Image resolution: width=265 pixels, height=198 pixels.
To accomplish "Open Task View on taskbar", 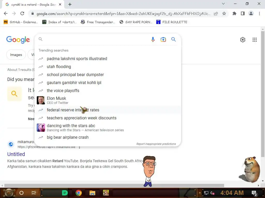I will click(34, 193).
